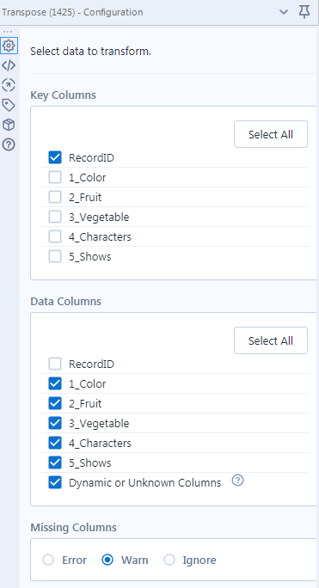Viewport: 319px width, 588px height.
Task: Click help icon next to Dynamic or Unknown Columns
Action: [x=237, y=481]
